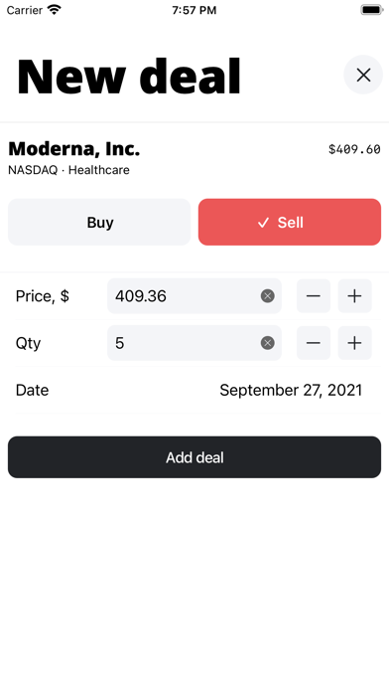Tap the Moderna, Inc. company name
This screenshot has width=389, height=692.
point(74,149)
